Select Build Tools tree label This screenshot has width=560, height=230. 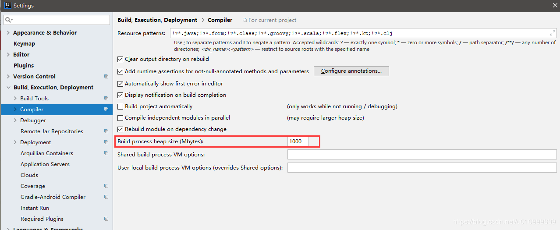pos(34,99)
